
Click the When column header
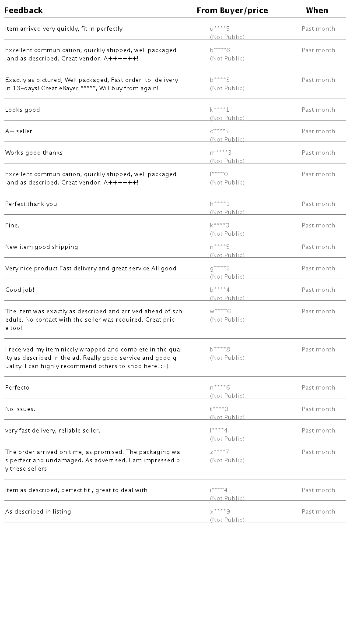click(317, 11)
